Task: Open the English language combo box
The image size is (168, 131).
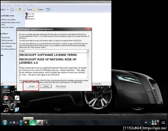Action: tap(54, 51)
